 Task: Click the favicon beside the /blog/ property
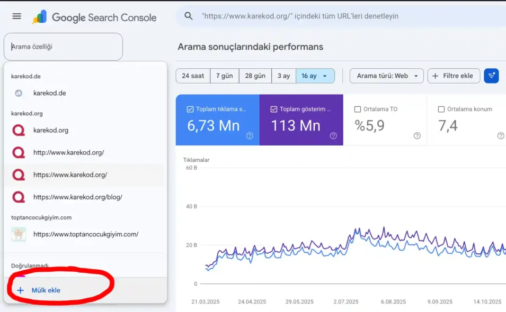point(19,197)
